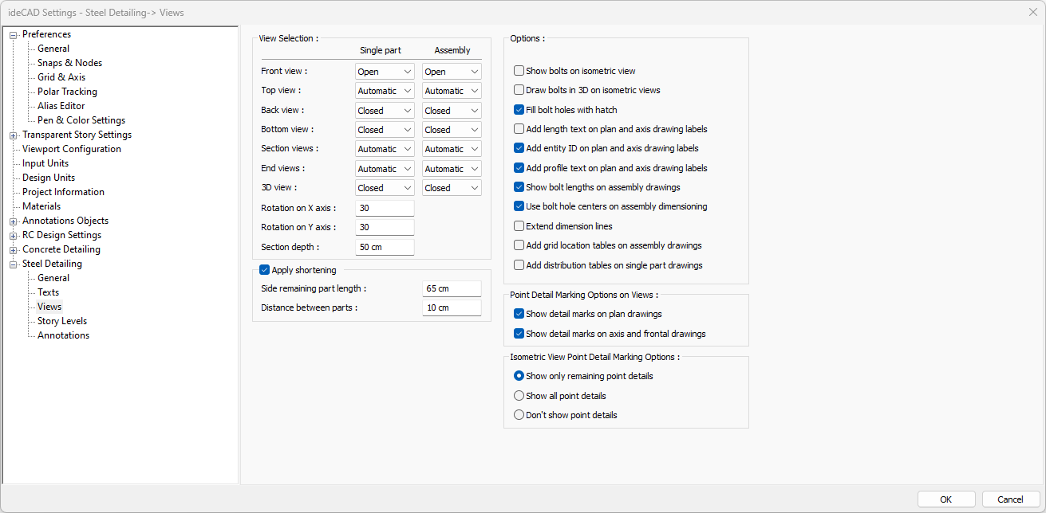Collapse the Preferences tree node
1046x513 pixels.
pyautogui.click(x=13, y=34)
